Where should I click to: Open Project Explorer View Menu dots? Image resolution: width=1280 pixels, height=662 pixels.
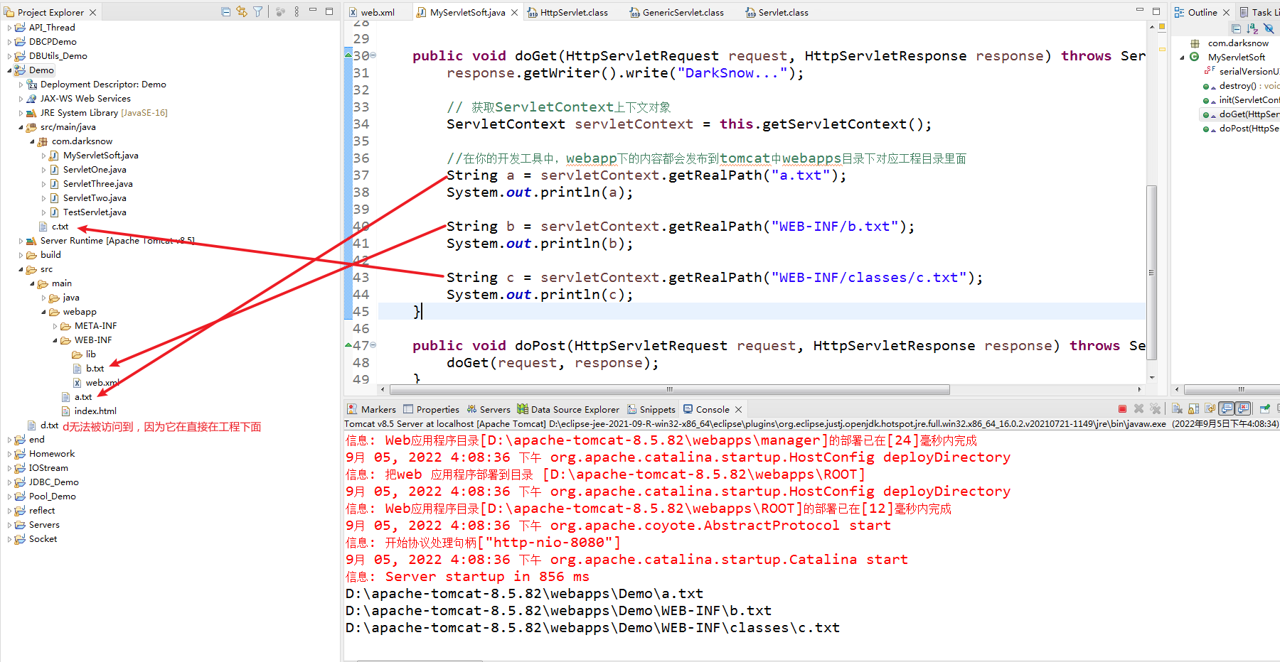pos(297,12)
